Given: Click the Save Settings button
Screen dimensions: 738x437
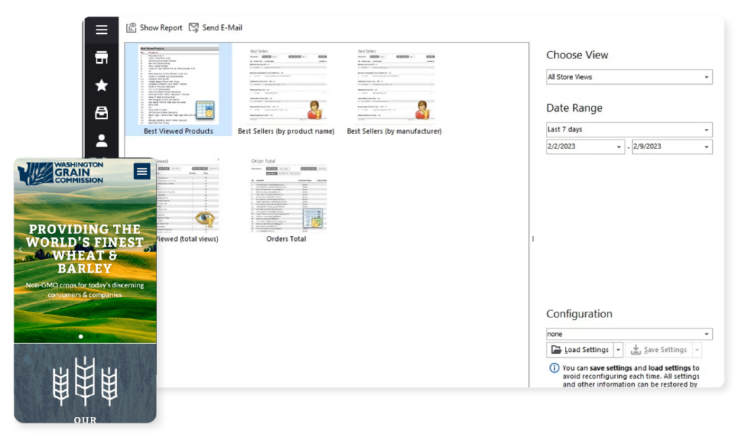Looking at the screenshot, I should pyautogui.click(x=659, y=350).
